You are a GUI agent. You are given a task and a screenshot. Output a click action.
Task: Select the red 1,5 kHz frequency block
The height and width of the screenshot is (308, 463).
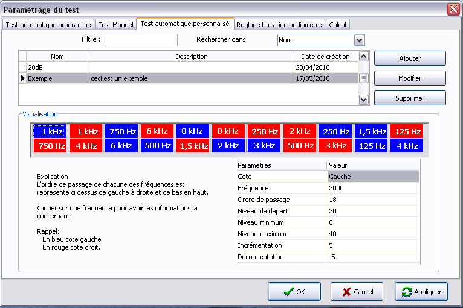point(193,146)
